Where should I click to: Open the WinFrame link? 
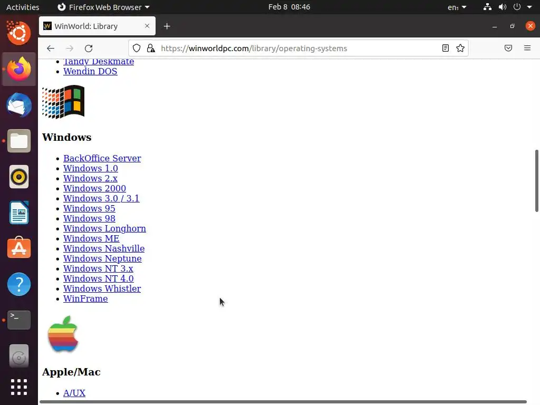[85, 298]
